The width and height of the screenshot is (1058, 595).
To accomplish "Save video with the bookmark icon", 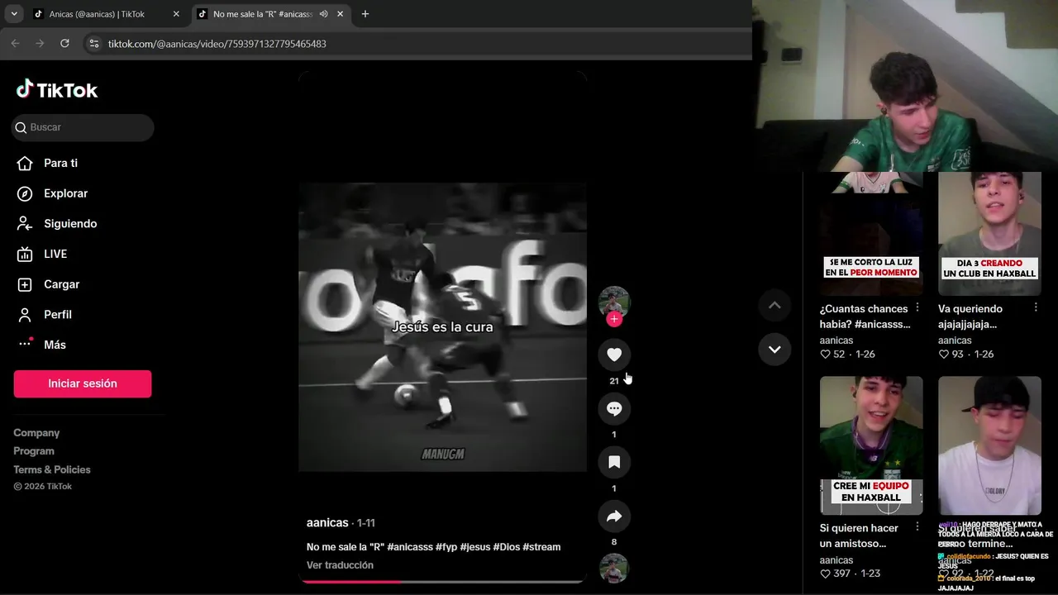I will (x=614, y=462).
